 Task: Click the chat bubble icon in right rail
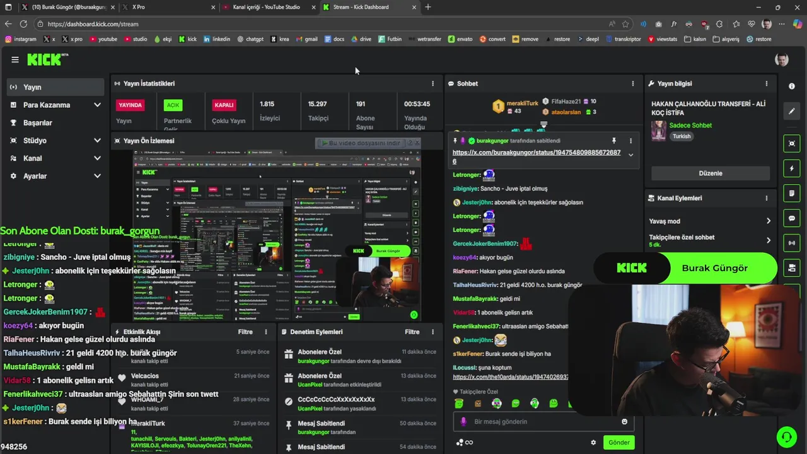[792, 218]
